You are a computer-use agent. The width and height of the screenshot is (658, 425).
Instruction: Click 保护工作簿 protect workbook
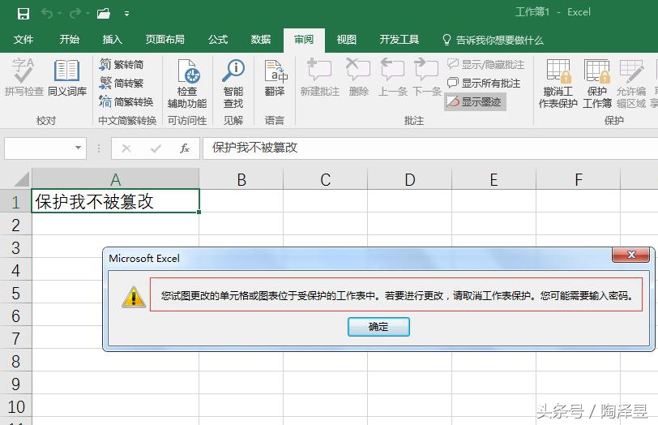596,84
